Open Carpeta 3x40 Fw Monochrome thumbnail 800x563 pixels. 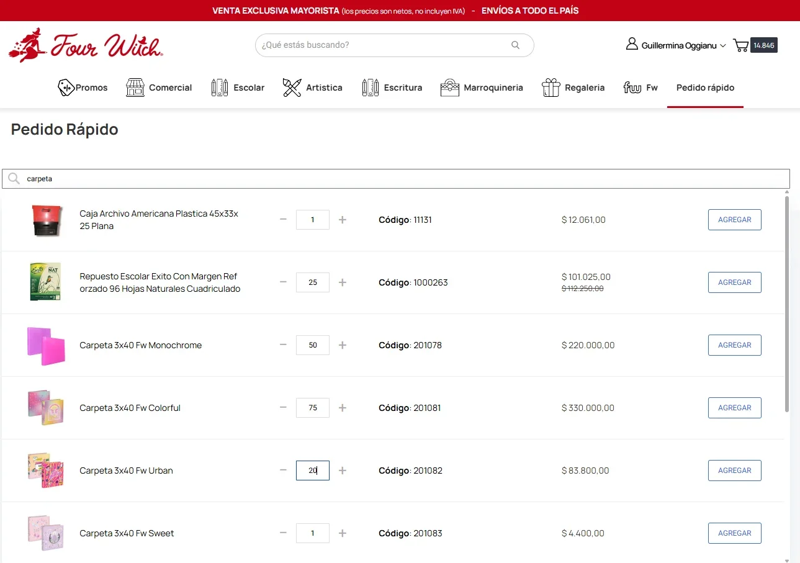[46, 346]
